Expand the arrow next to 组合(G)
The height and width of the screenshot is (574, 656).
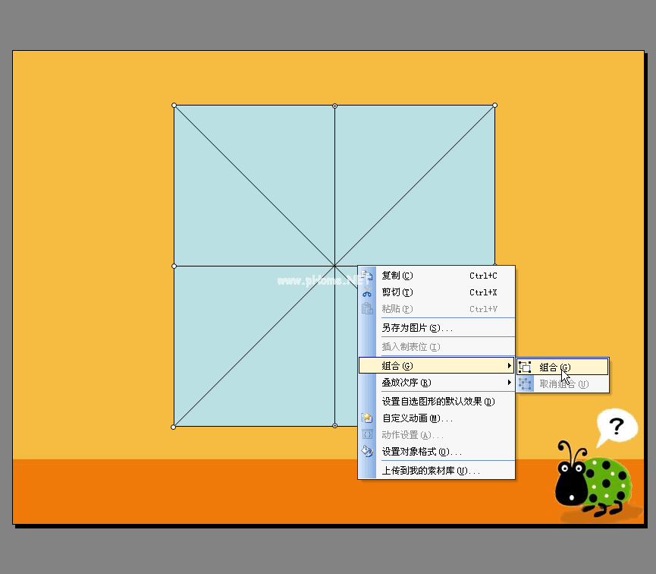click(x=509, y=366)
